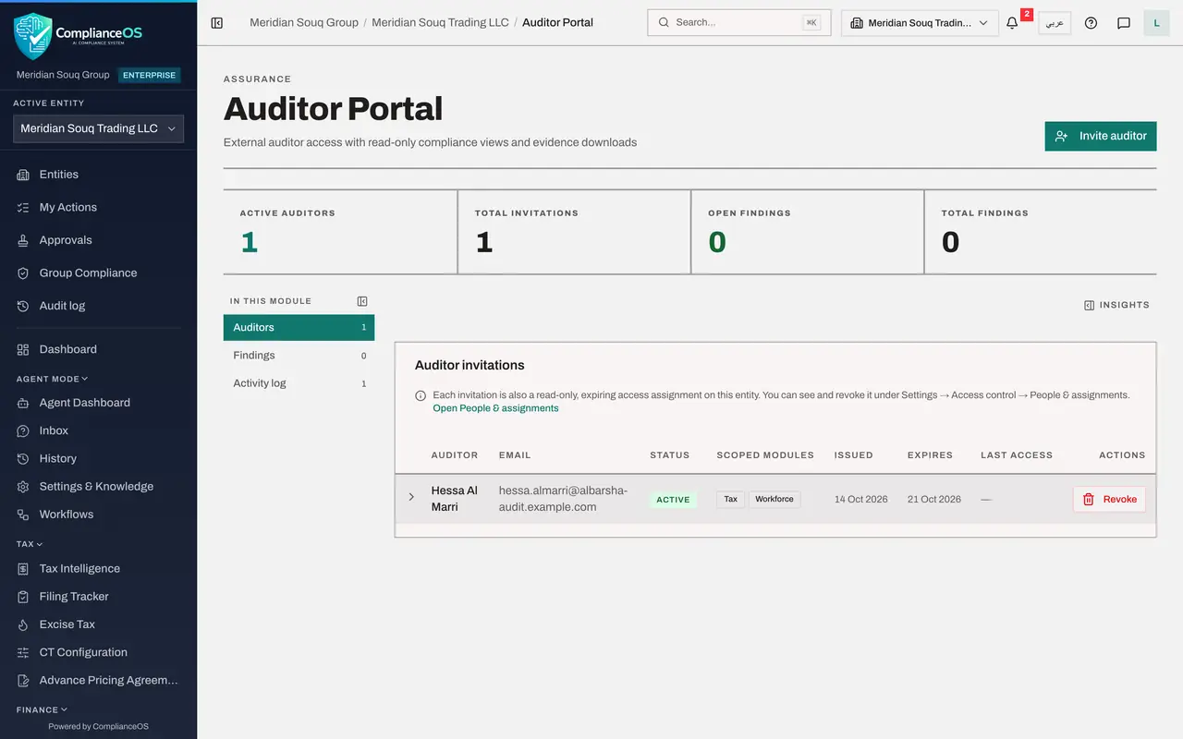1183x739 pixels.
Task: Open the Active Entity dropdown
Action: click(98, 128)
